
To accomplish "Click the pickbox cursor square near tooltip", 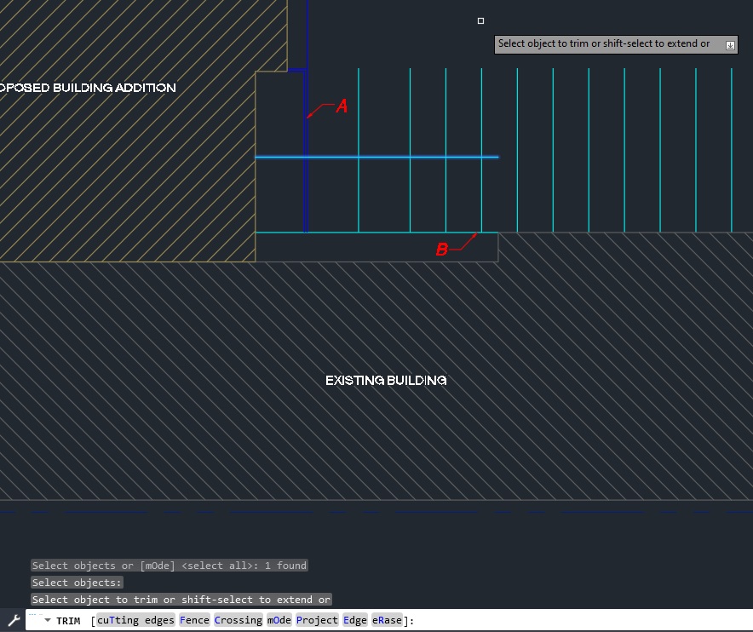I will click(x=480, y=20).
